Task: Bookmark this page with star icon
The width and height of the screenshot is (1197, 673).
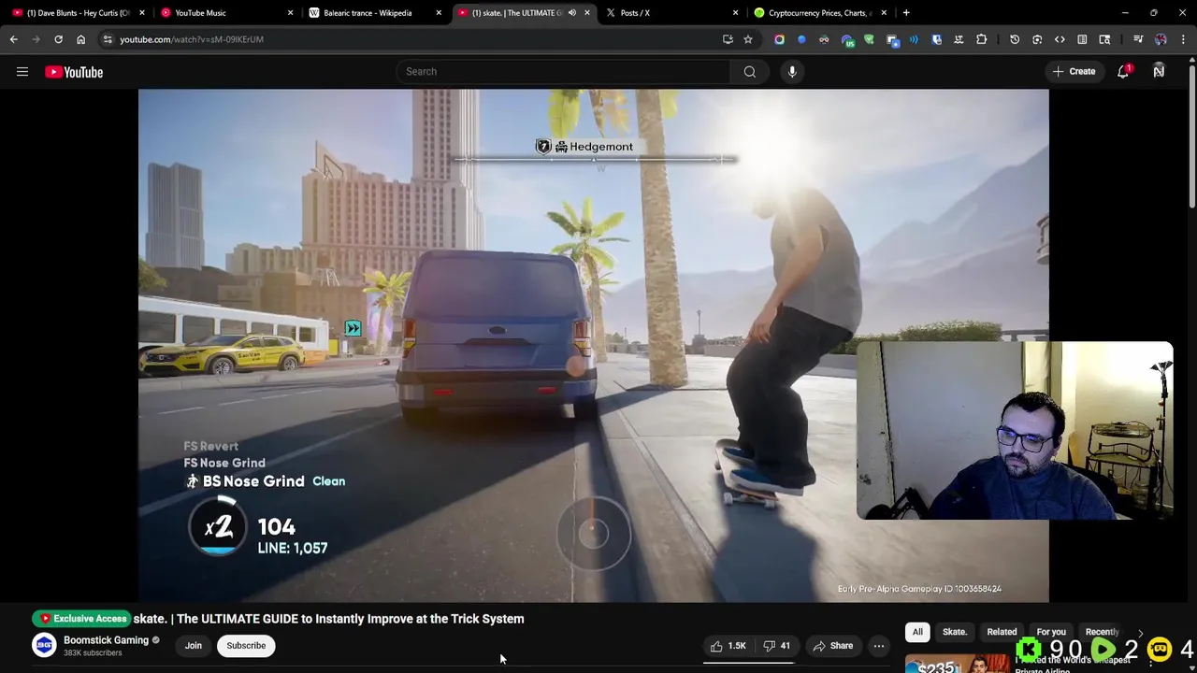Action: pos(748,39)
